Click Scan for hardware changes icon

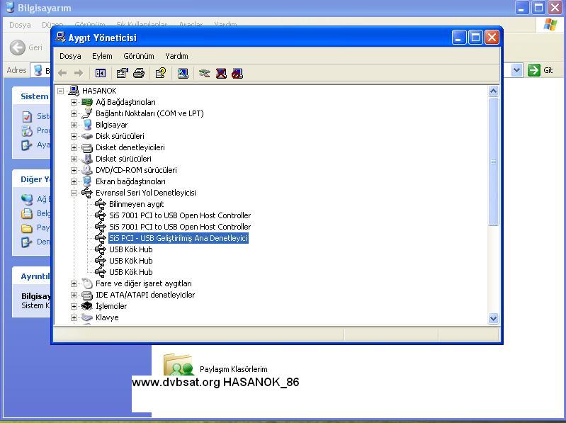coord(183,73)
